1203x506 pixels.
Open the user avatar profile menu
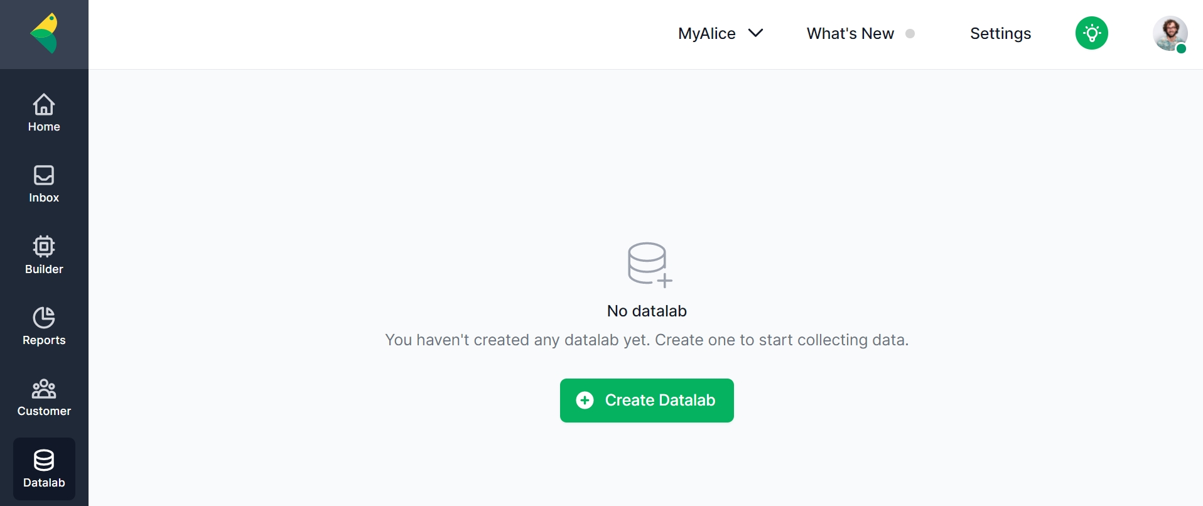point(1168,32)
